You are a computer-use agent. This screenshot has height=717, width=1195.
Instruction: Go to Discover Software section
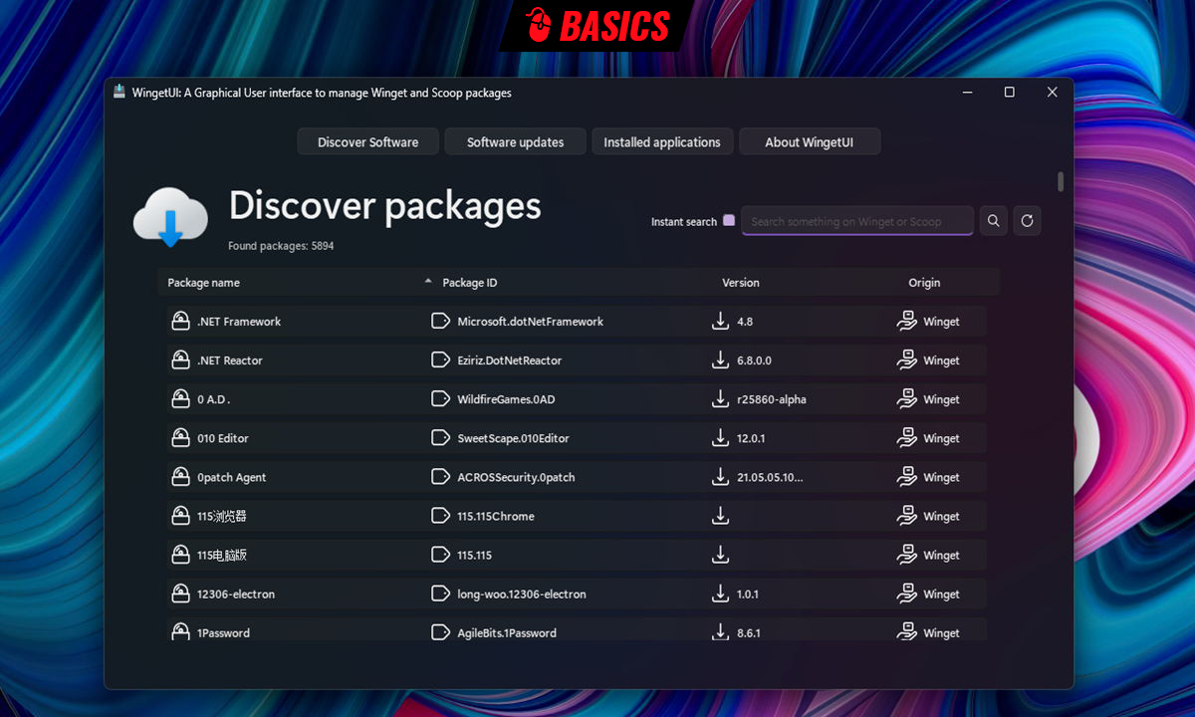tap(367, 142)
